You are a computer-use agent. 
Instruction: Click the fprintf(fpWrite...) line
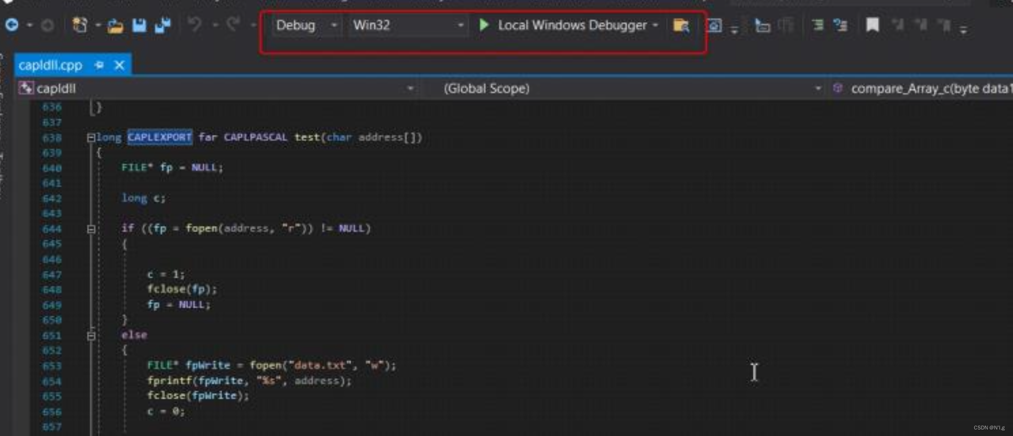pyautogui.click(x=249, y=381)
